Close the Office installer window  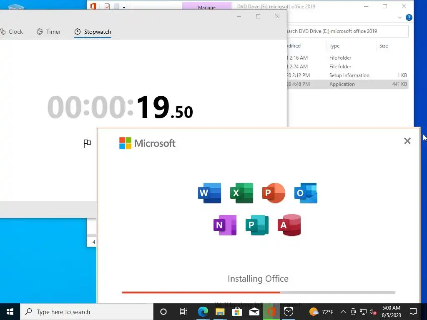[x=407, y=141]
